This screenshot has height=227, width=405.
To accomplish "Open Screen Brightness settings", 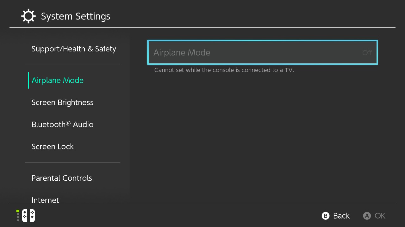I will coord(62,102).
